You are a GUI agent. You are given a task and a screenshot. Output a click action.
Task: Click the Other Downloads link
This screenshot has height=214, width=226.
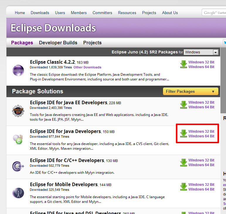tap(87, 67)
